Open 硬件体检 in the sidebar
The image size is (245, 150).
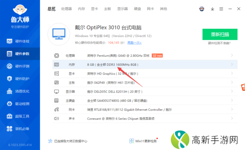[x=20, y=41]
